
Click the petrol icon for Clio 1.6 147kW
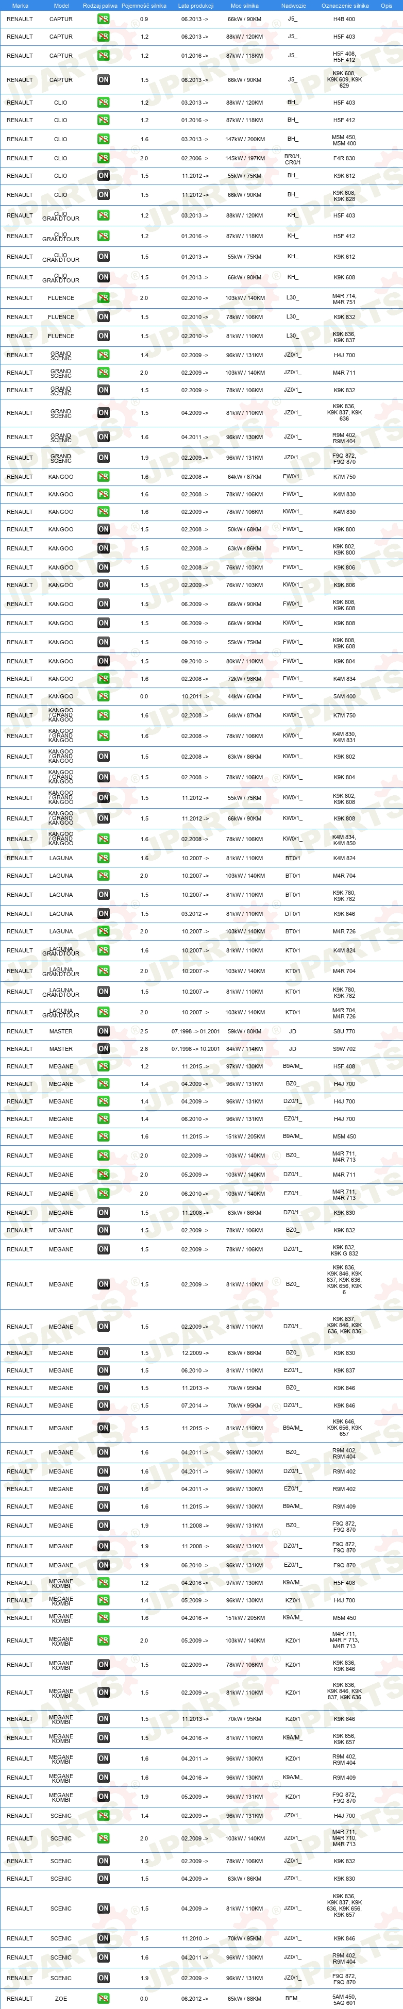click(x=103, y=139)
